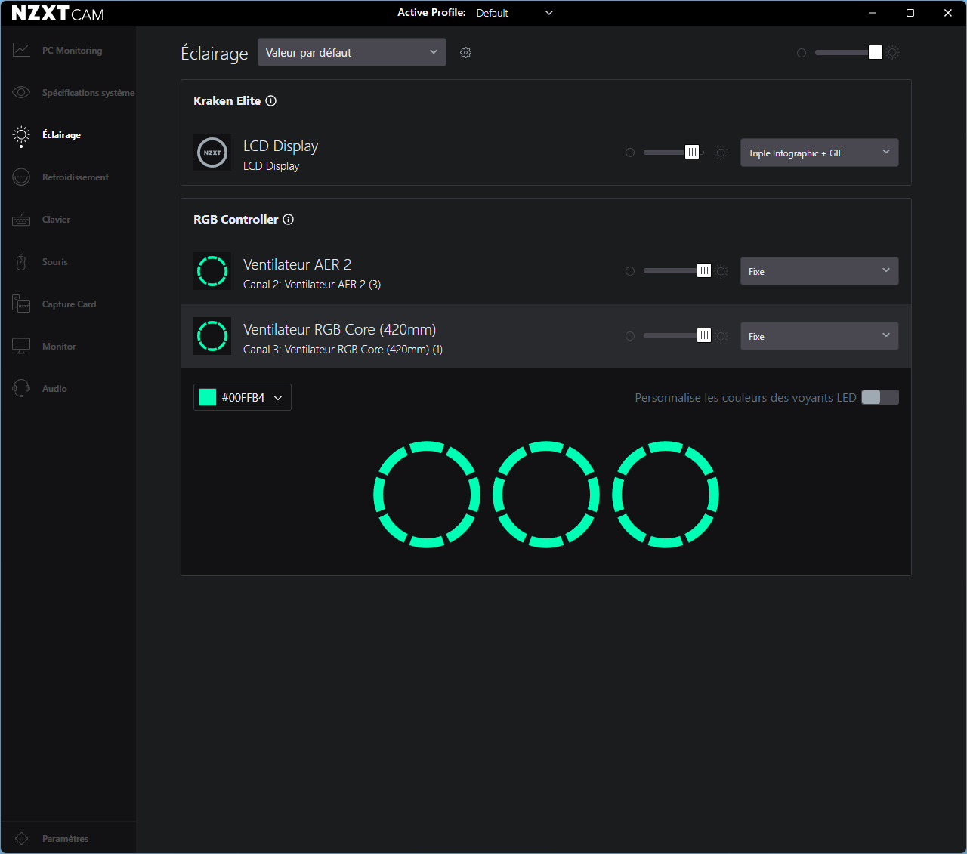The height and width of the screenshot is (854, 967).
Task: Select Ventilateur RGB Core (420mm) title
Action: coord(339,330)
